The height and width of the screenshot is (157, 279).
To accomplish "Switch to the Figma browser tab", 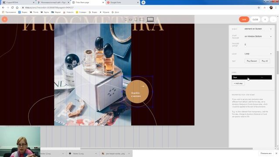I will pyautogui.click(x=53, y=3).
